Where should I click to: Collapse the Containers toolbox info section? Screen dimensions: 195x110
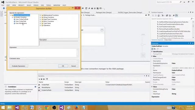point(6,87)
